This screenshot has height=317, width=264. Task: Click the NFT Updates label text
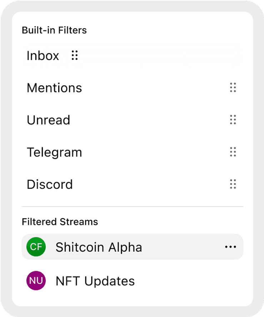95,281
